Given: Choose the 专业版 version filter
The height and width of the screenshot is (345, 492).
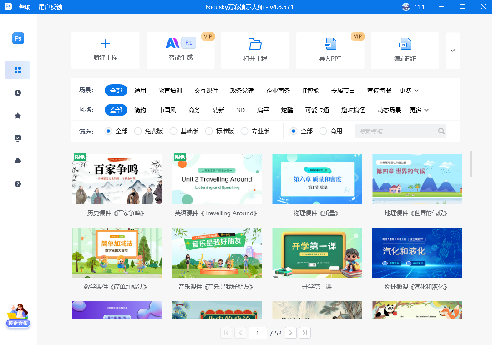Looking at the screenshot, I should [244, 131].
